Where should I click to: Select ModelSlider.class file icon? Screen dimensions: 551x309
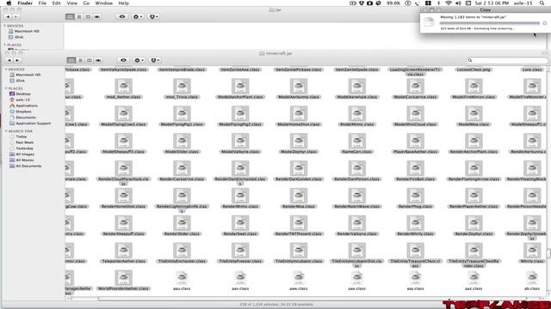pos(182,141)
